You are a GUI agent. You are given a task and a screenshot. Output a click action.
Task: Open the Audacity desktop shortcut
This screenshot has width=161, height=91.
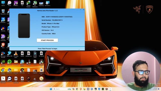coord(3,29)
